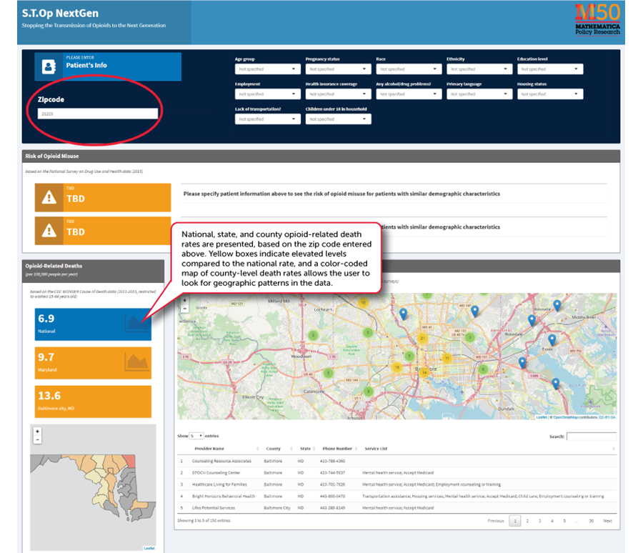
Task: Change the show entries count selector
Action: (x=196, y=436)
